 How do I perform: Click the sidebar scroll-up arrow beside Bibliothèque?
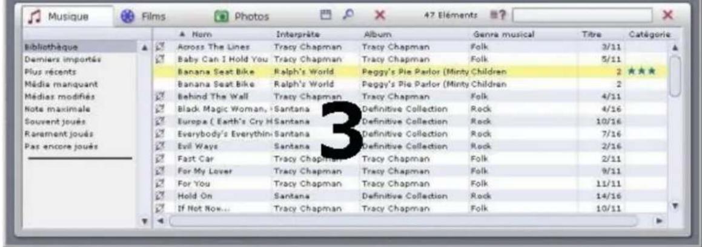145,47
